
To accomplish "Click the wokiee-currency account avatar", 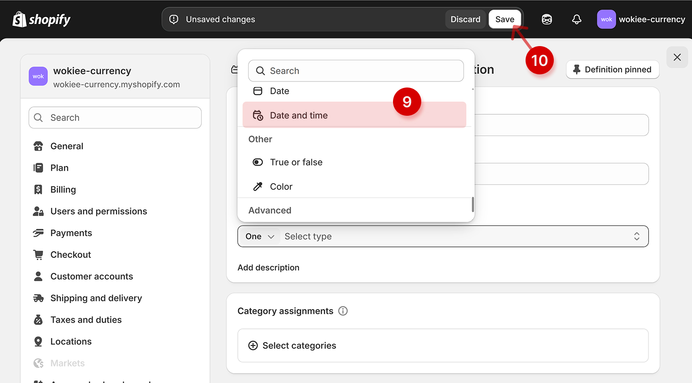I will pyautogui.click(x=606, y=19).
